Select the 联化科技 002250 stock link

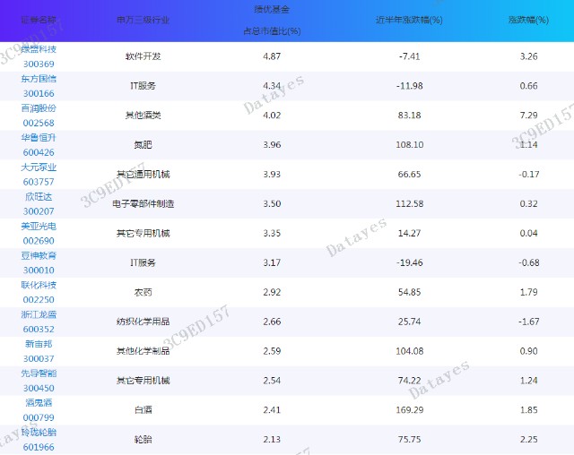coord(39,292)
